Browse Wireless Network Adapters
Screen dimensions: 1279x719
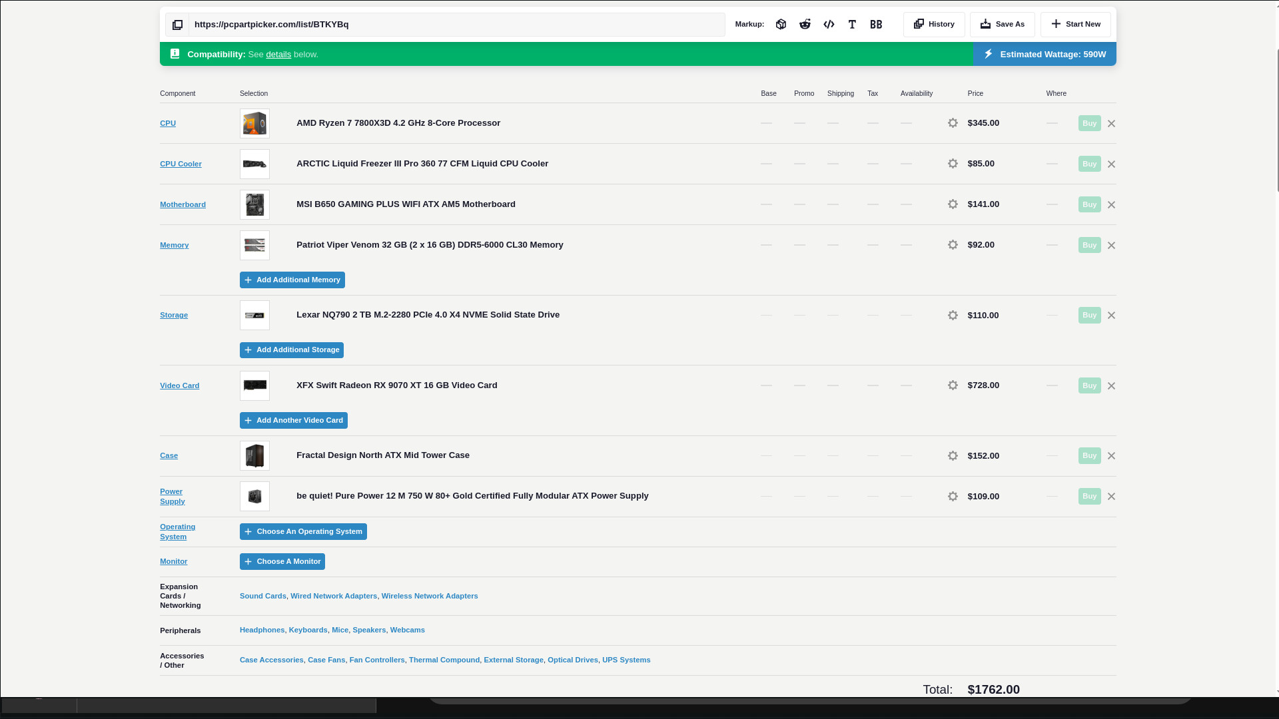[430, 597]
